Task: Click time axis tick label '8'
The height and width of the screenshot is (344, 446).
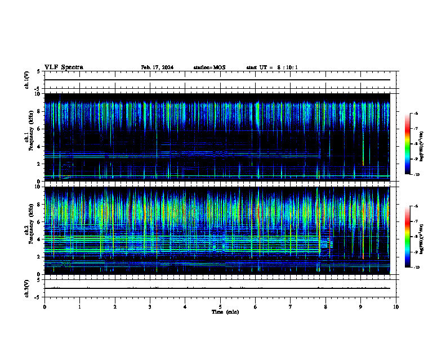Action: click(325, 307)
